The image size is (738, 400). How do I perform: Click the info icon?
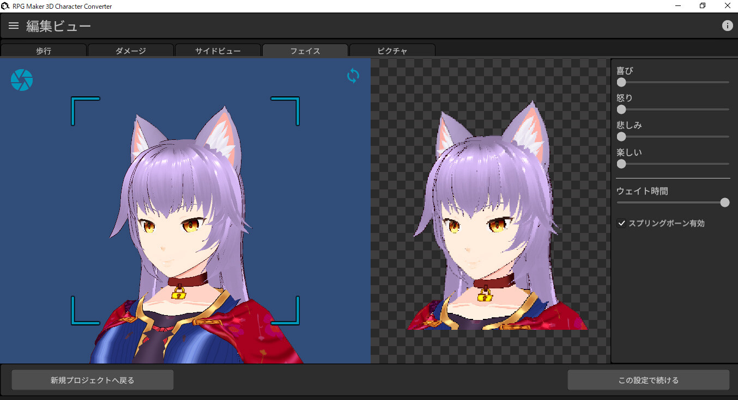click(x=727, y=26)
